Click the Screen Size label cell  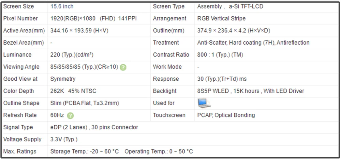click(x=18, y=6)
